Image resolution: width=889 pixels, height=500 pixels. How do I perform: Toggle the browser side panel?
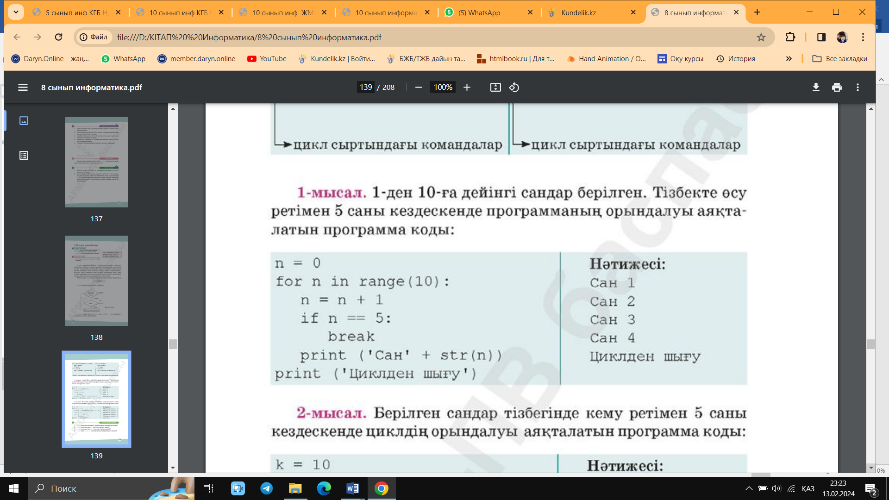pyautogui.click(x=821, y=37)
